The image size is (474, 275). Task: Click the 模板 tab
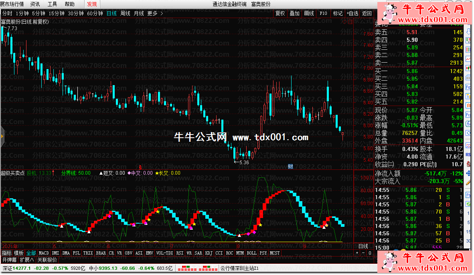pyautogui.click(x=19, y=253)
